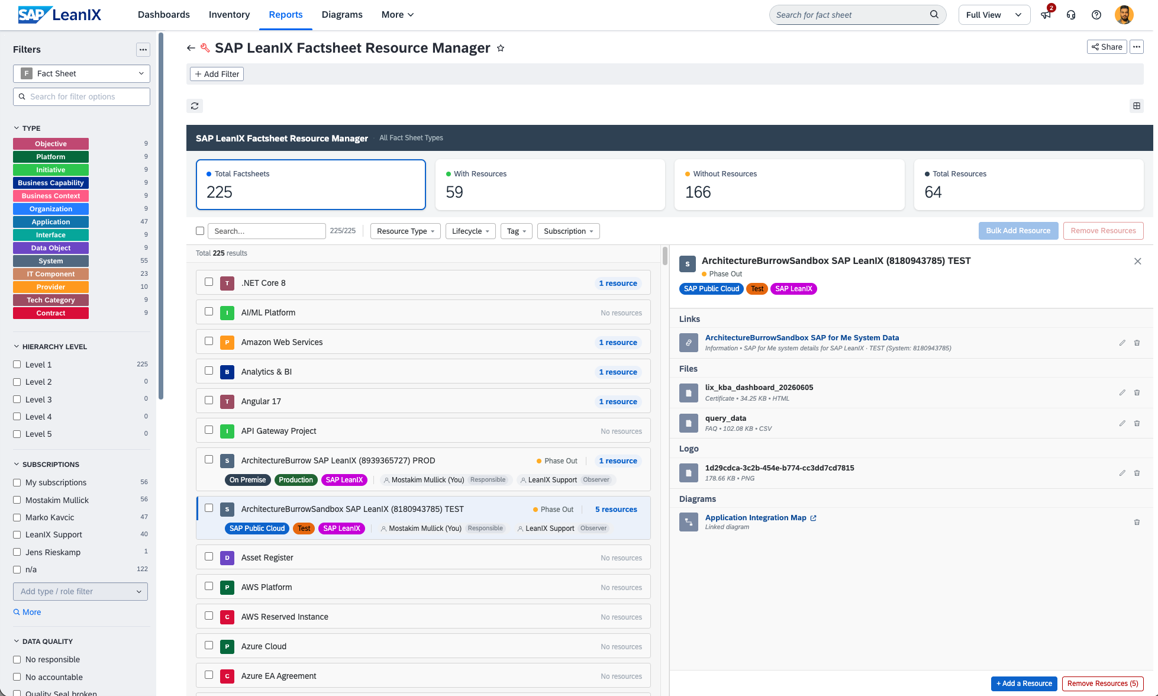Click Add a Resource in details panel
Image resolution: width=1158 pixels, height=696 pixels.
pos(1024,684)
